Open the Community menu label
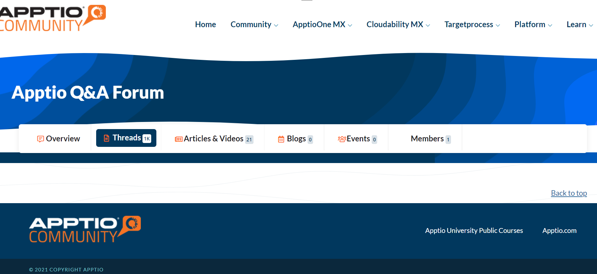Viewport: 597px width, 274px height. tap(251, 24)
